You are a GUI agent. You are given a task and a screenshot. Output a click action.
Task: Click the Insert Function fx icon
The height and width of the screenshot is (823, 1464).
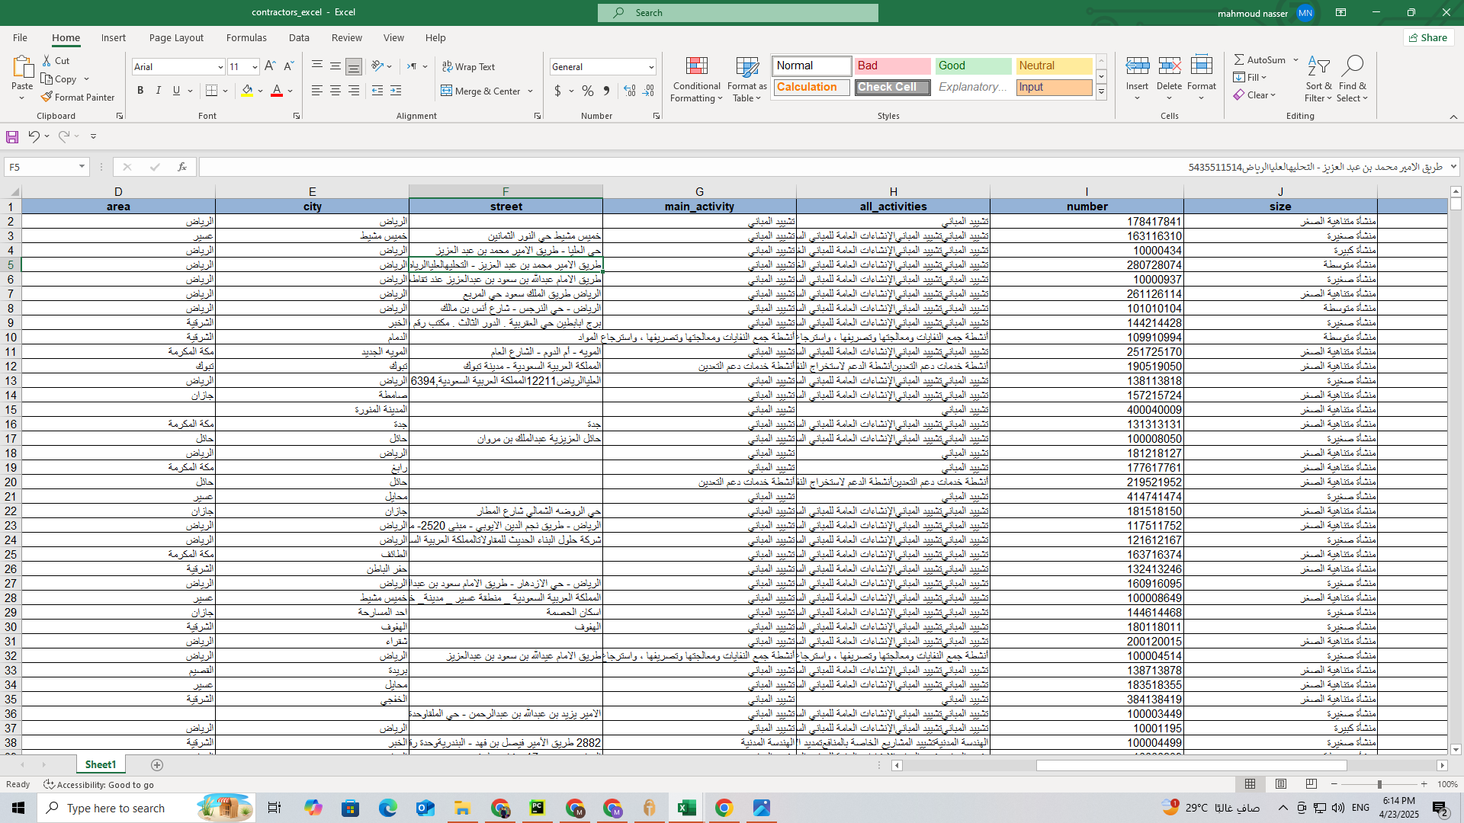(181, 167)
